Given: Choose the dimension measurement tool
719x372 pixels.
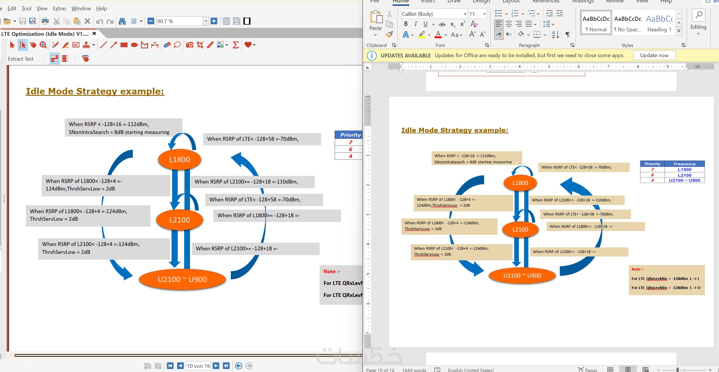Looking at the screenshot, I should coord(155,45).
